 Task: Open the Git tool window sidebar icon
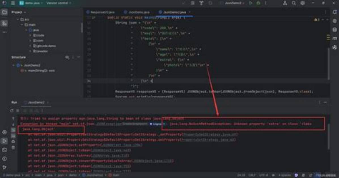point(4,167)
